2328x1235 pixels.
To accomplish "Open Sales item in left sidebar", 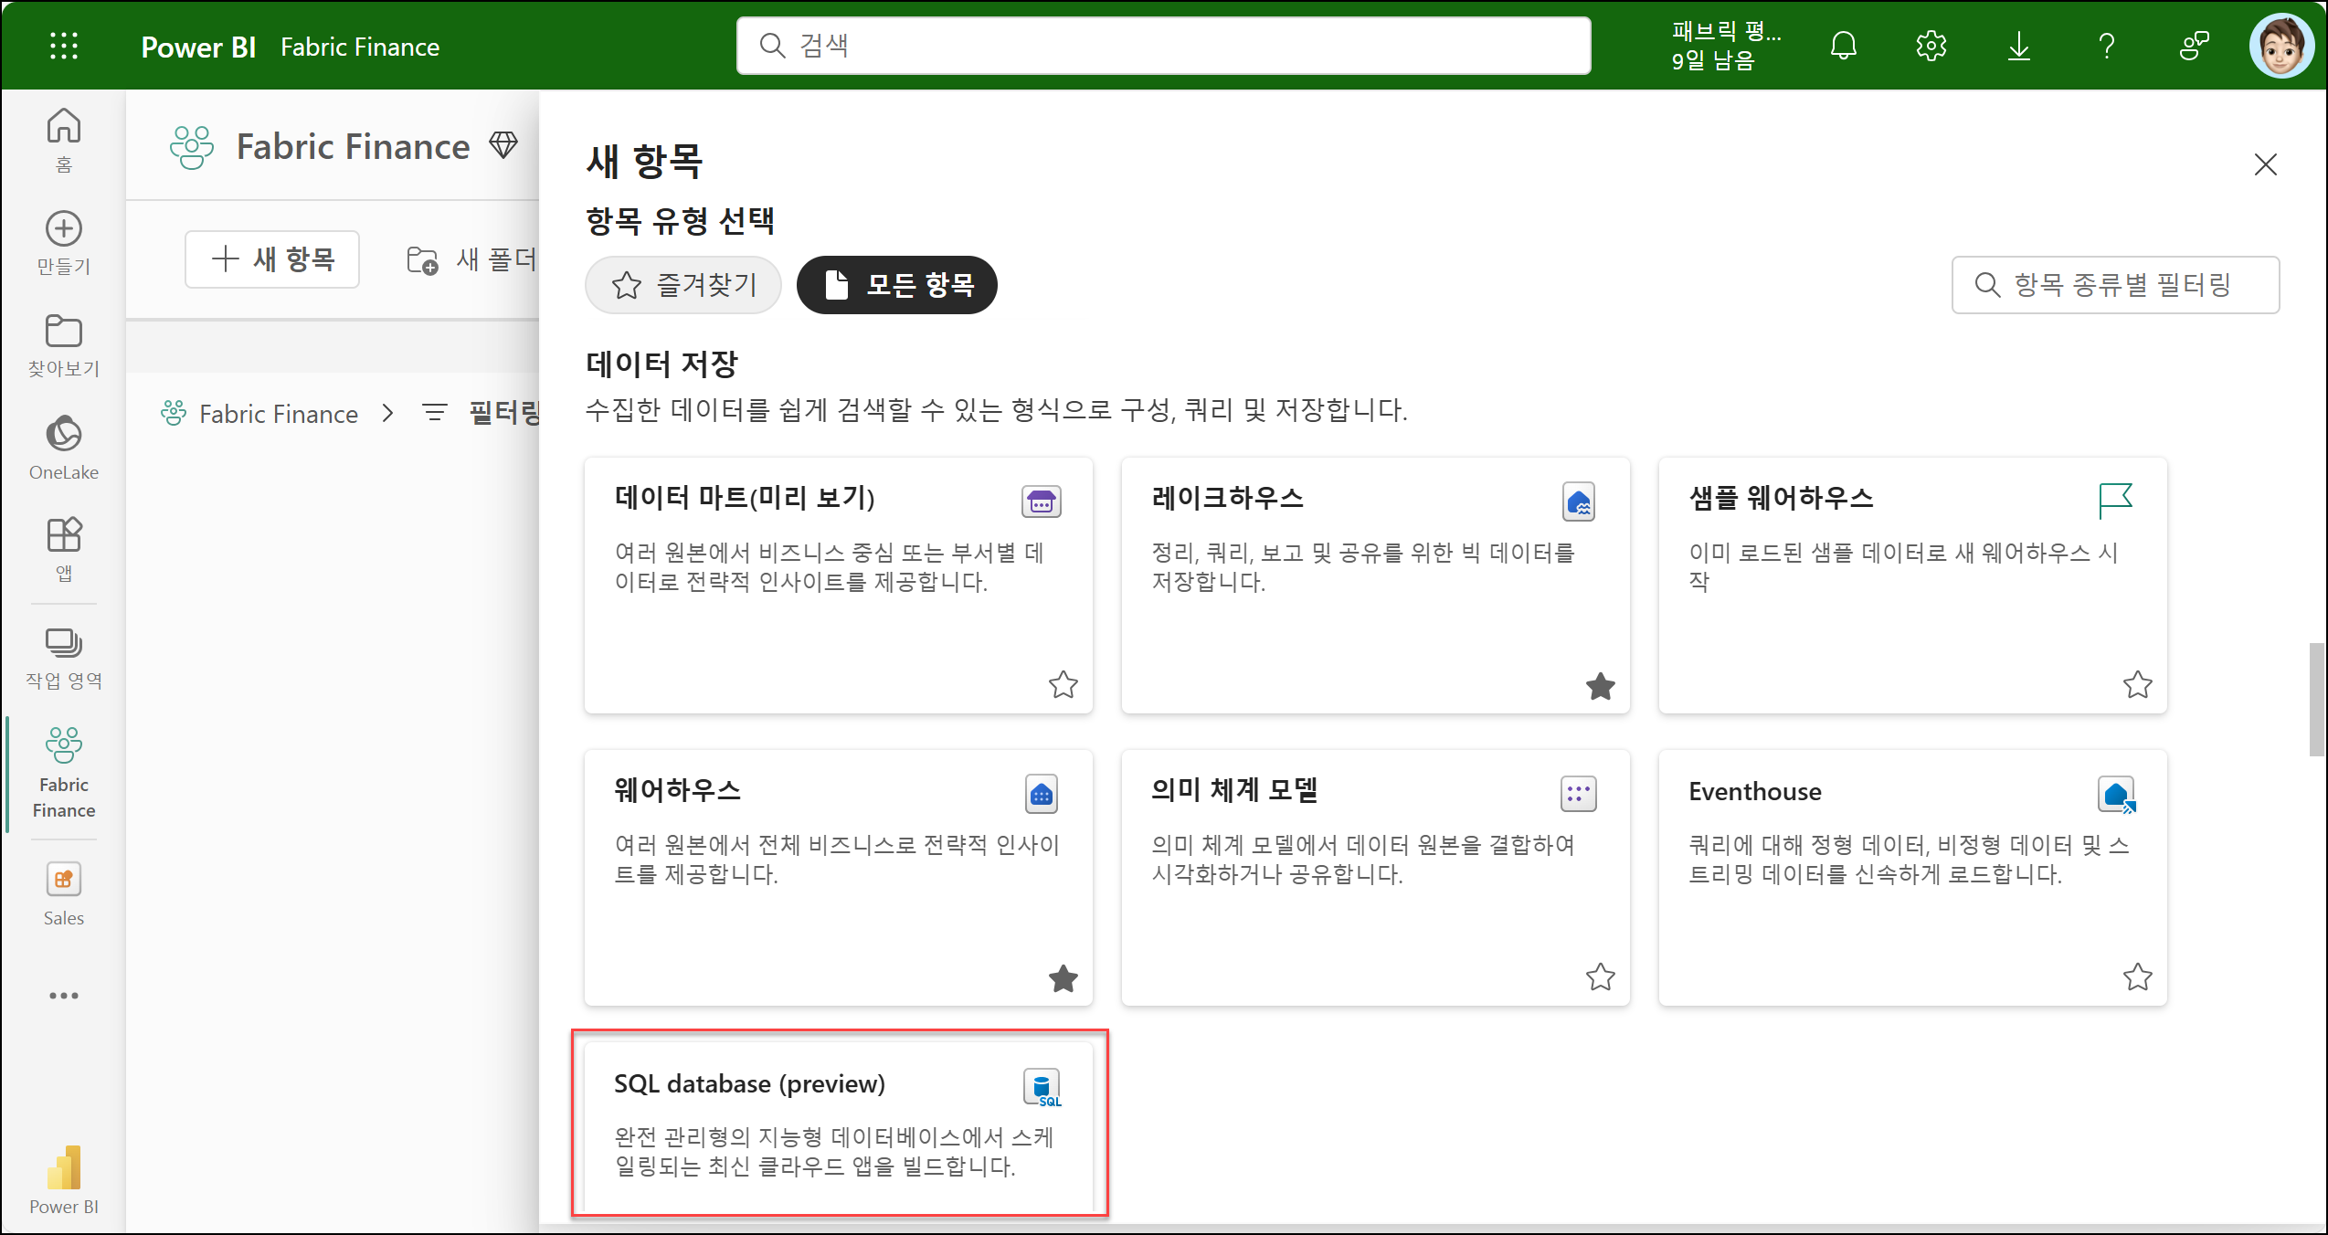I will (x=63, y=894).
